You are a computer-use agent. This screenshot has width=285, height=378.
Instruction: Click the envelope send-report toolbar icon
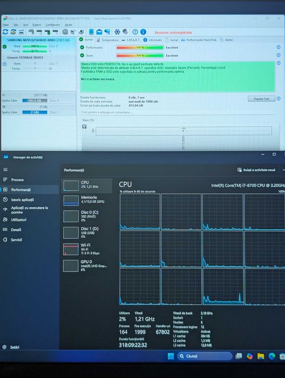pos(100,32)
